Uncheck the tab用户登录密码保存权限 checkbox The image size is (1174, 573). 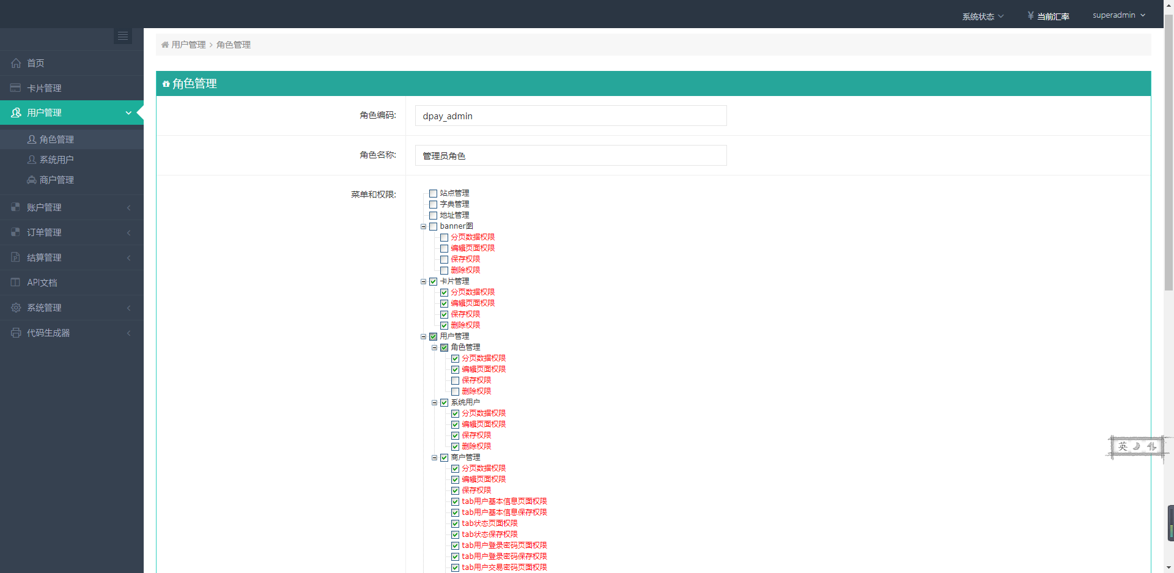[x=456, y=556]
